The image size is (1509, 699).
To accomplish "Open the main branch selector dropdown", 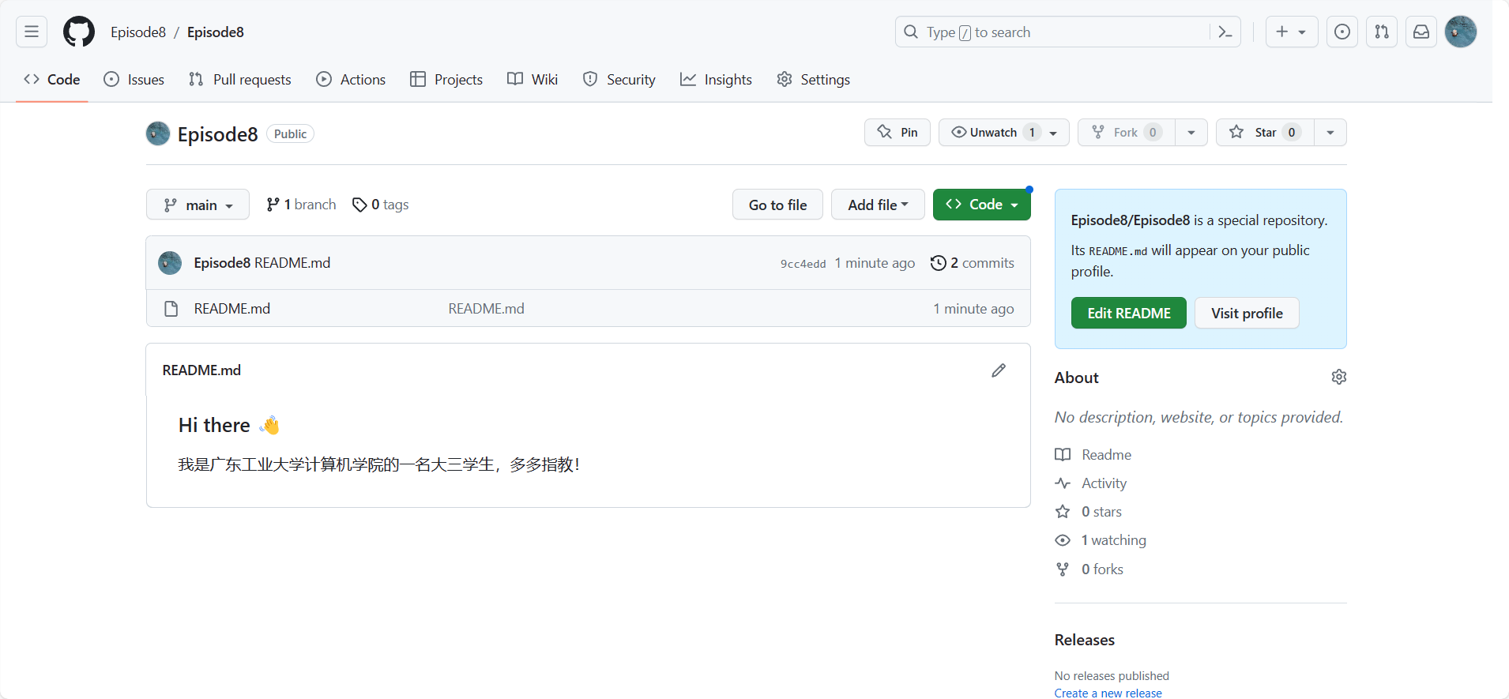I will pyautogui.click(x=198, y=205).
